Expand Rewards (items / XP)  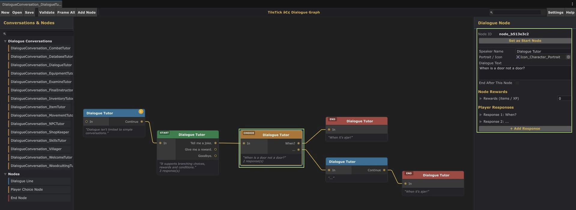click(x=481, y=98)
